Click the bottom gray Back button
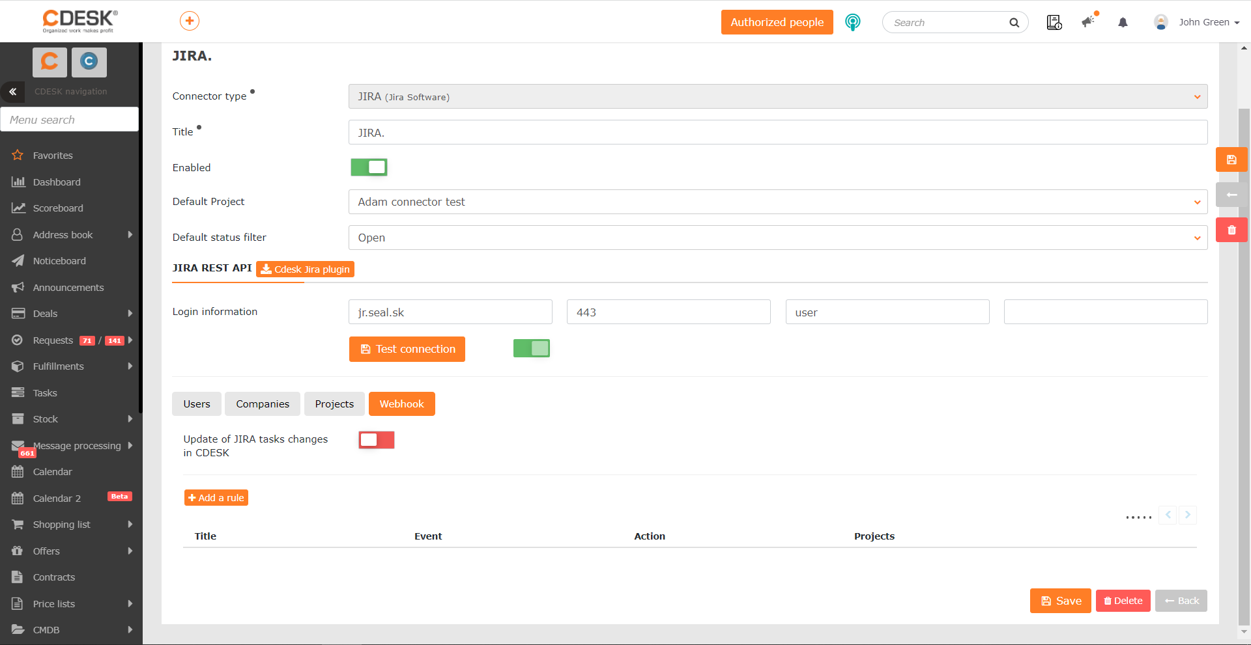 [x=1181, y=601]
